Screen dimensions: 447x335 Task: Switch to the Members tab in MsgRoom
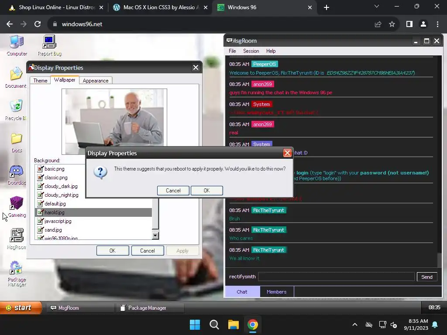click(x=276, y=292)
